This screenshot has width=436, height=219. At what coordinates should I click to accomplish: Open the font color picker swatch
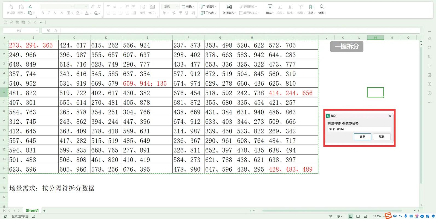click(87, 13)
